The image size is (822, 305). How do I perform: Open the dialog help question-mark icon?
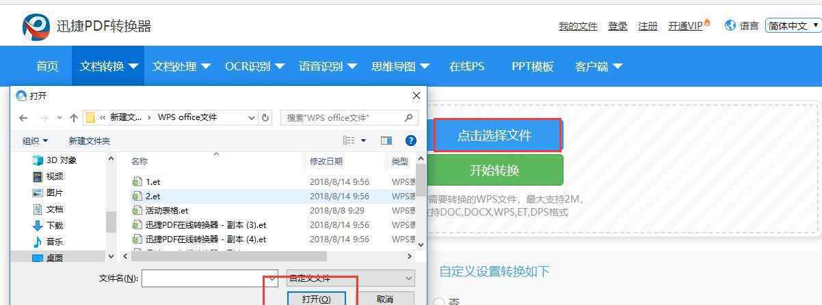coord(411,141)
